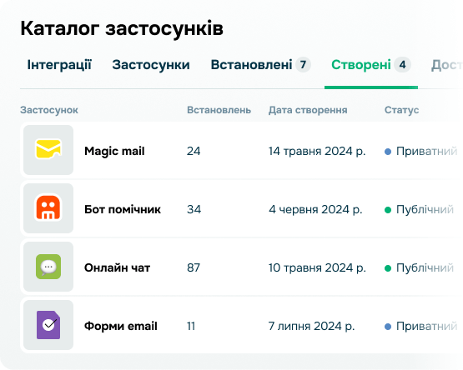
Task: Click Публічний status of Онлайн чат
Action: [425, 268]
